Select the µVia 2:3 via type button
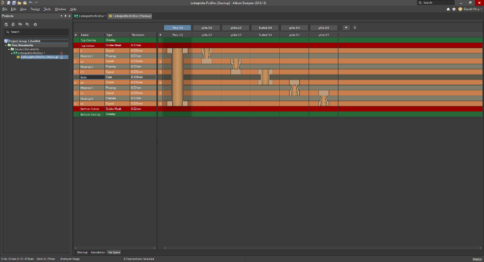 tap(236, 28)
